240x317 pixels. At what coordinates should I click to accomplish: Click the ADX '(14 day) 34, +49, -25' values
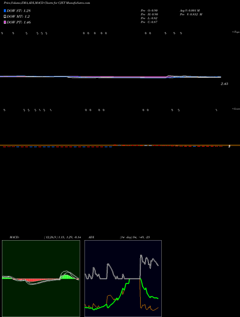pos(134,237)
